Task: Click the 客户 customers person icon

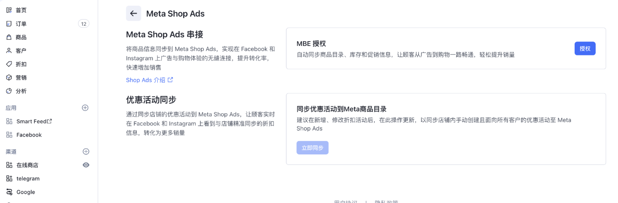Action: coord(9,51)
